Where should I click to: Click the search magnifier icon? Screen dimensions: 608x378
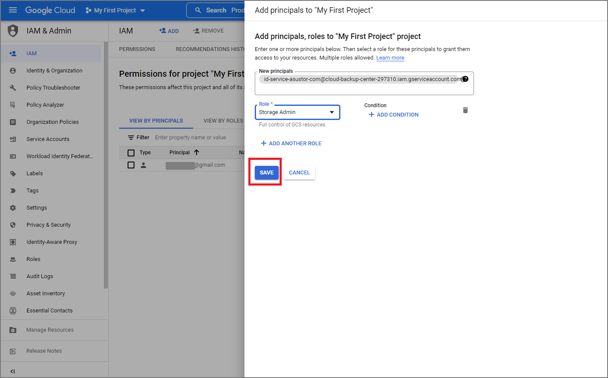pos(198,10)
